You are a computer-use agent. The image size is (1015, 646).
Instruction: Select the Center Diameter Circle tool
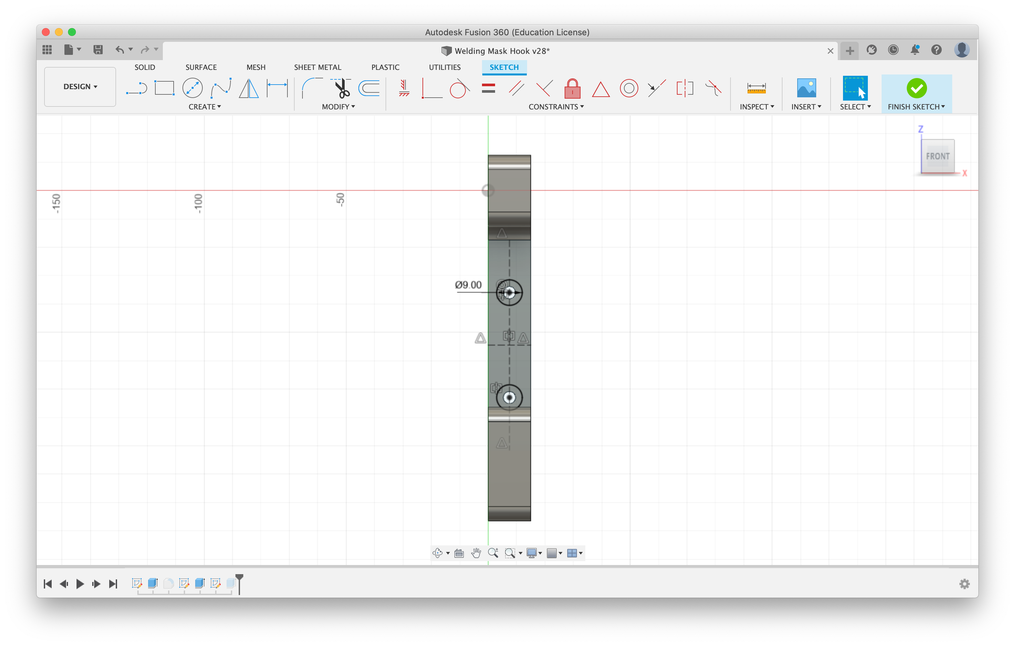(x=192, y=88)
